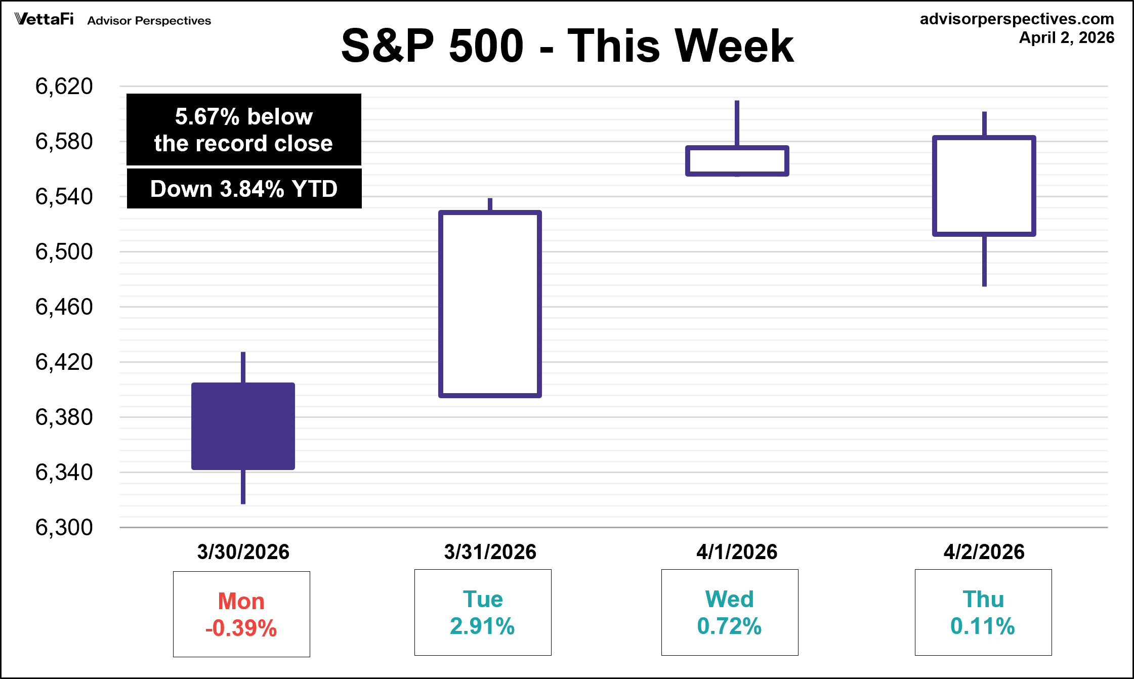Click Monday's filled purple candlestick body
The height and width of the screenshot is (679, 1134).
coord(243,426)
